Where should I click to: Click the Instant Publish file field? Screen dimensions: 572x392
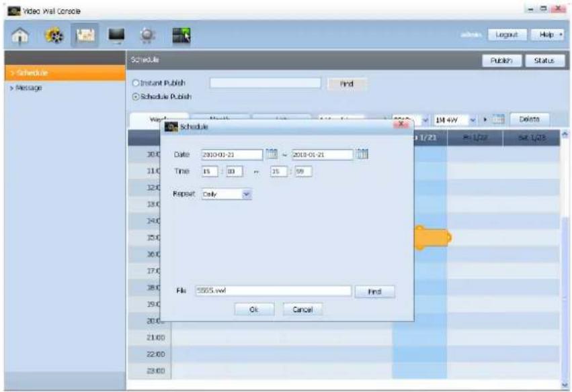click(x=265, y=83)
